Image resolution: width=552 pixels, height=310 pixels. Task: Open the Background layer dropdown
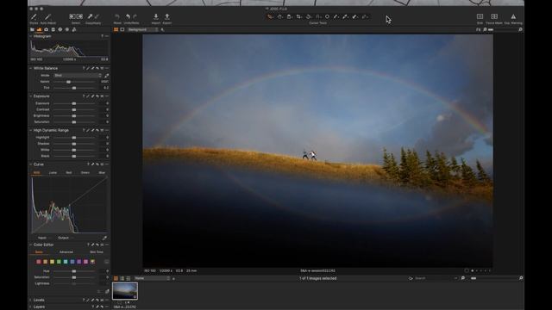click(x=142, y=29)
